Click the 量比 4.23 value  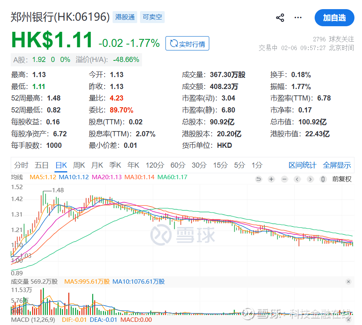tap(117, 98)
